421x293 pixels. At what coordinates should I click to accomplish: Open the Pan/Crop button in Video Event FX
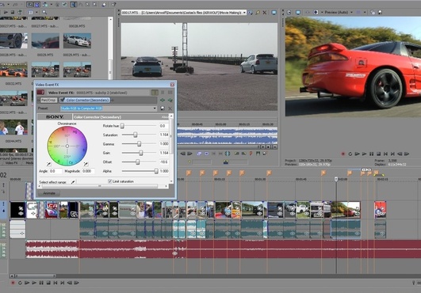pos(48,100)
